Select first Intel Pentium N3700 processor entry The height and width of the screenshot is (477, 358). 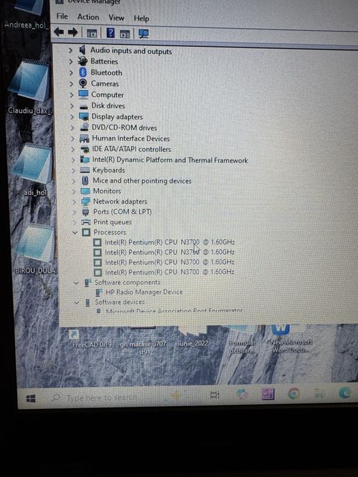tap(170, 242)
